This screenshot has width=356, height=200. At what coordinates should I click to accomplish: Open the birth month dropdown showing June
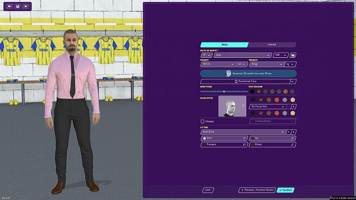coord(242,55)
